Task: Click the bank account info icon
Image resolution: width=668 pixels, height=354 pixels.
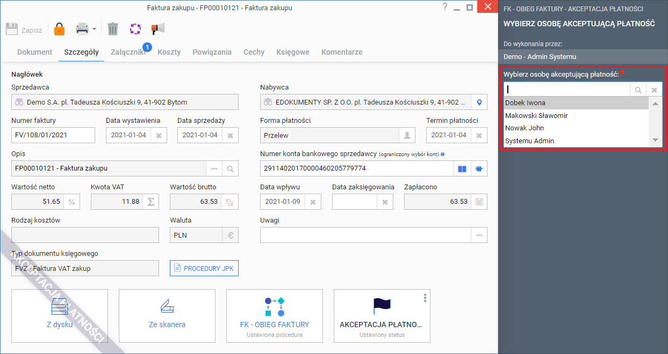Action: click(442, 154)
